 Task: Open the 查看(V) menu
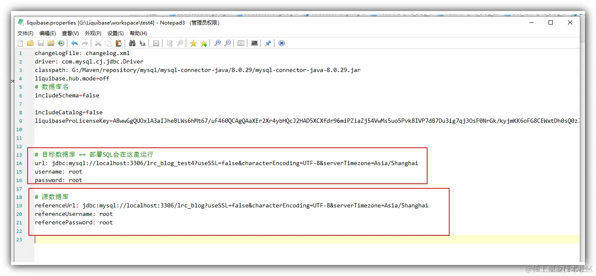70,33
